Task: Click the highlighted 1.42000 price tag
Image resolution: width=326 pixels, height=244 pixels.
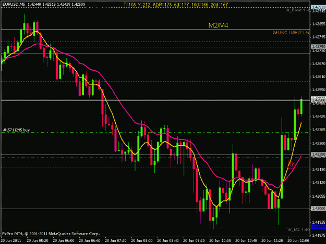Action: 318,208
